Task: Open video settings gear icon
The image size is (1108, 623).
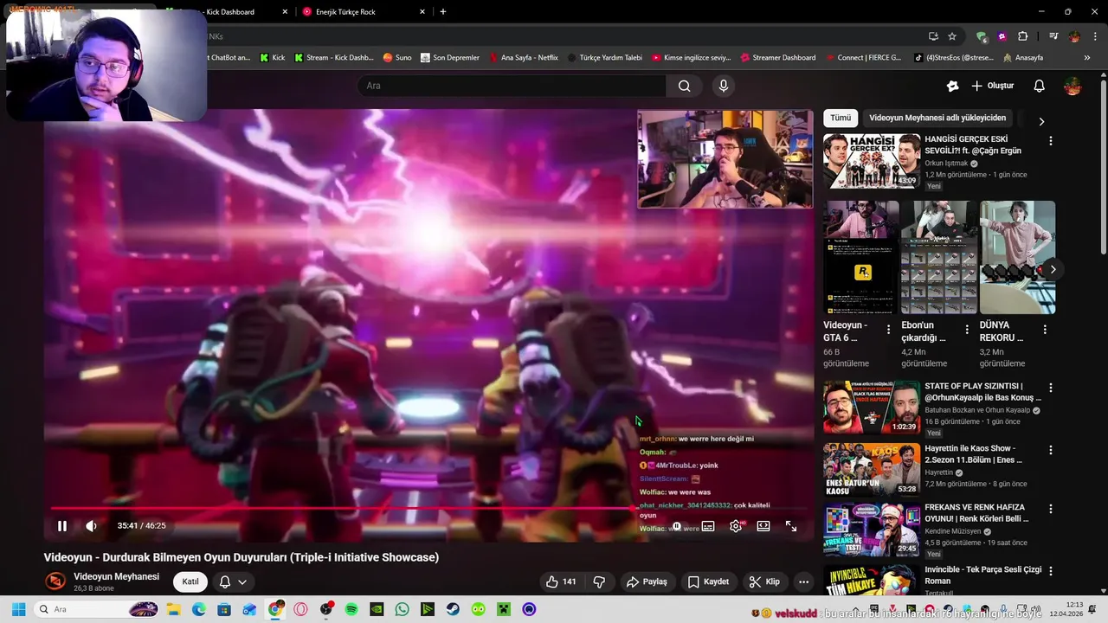Action: tap(736, 526)
